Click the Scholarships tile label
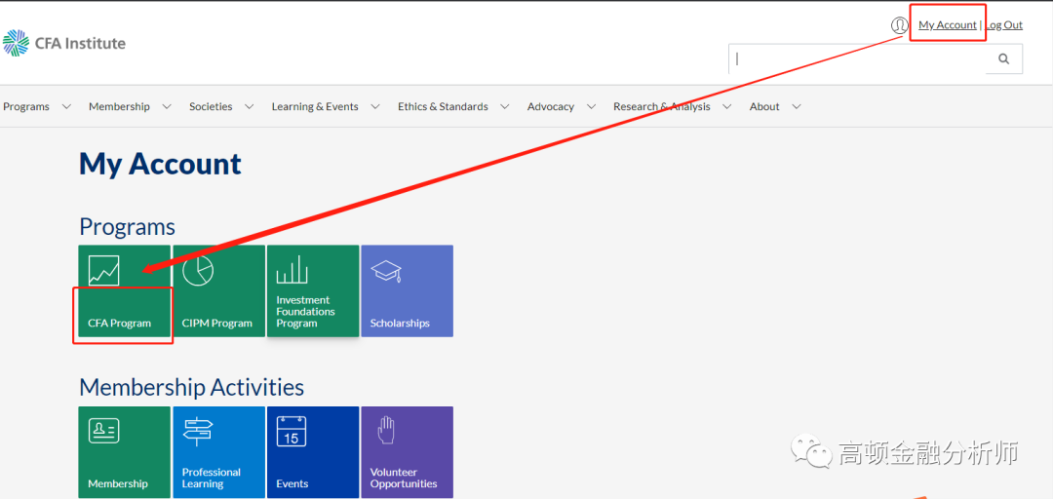Screen dimensions: 1053x499 click(x=400, y=323)
